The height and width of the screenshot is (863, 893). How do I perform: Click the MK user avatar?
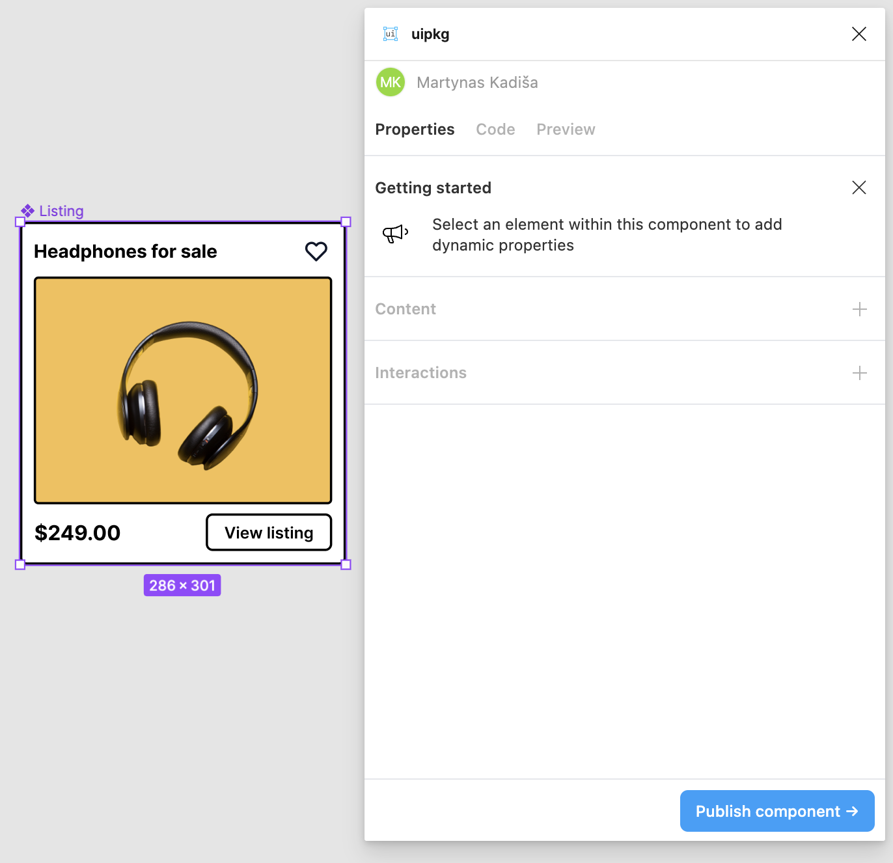(x=391, y=82)
